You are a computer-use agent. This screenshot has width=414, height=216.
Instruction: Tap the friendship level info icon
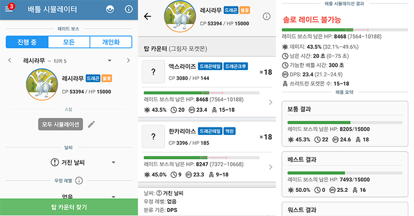79,180
